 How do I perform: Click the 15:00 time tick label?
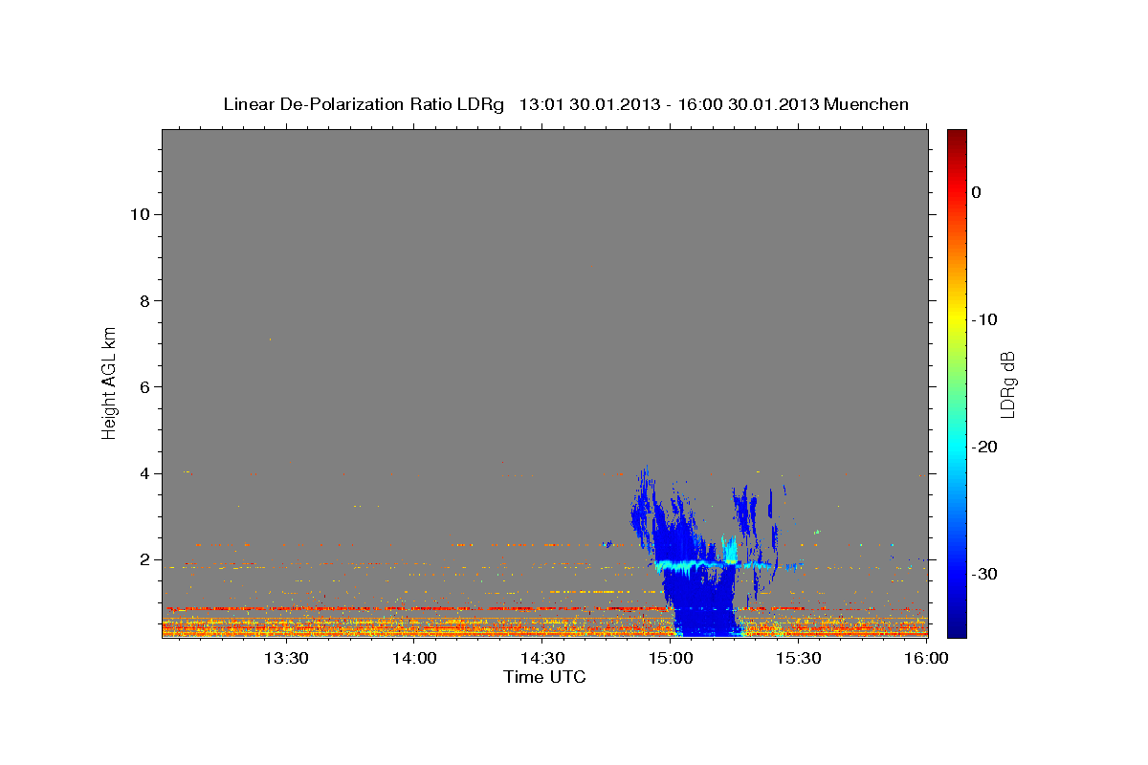coord(671,658)
